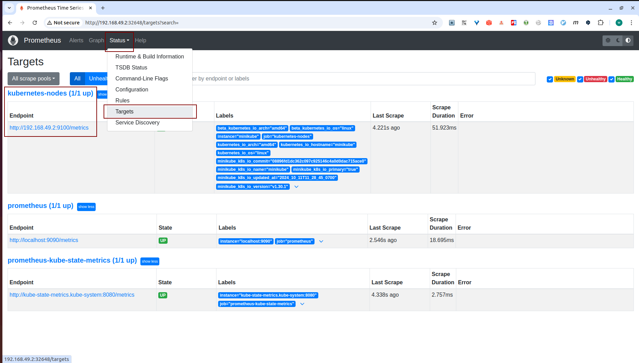This screenshot has width=639, height=363.
Task: Expand labels chevron for kube-state-metrics target
Action: pyautogui.click(x=302, y=304)
